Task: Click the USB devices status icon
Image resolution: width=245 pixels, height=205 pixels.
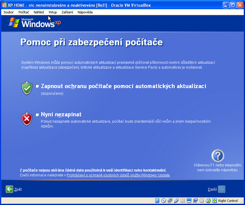Action: [176, 201]
